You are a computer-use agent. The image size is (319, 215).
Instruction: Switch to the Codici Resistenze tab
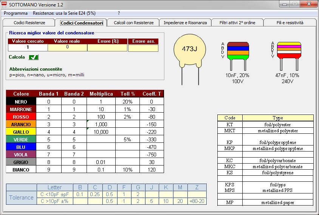pyautogui.click(x=29, y=23)
